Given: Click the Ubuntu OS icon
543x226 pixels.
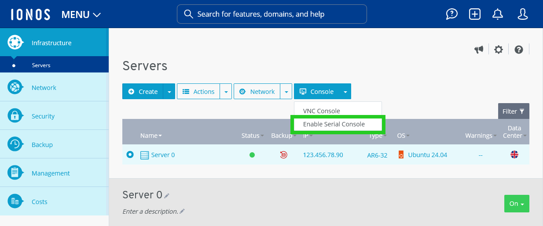Looking at the screenshot, I should [x=401, y=154].
